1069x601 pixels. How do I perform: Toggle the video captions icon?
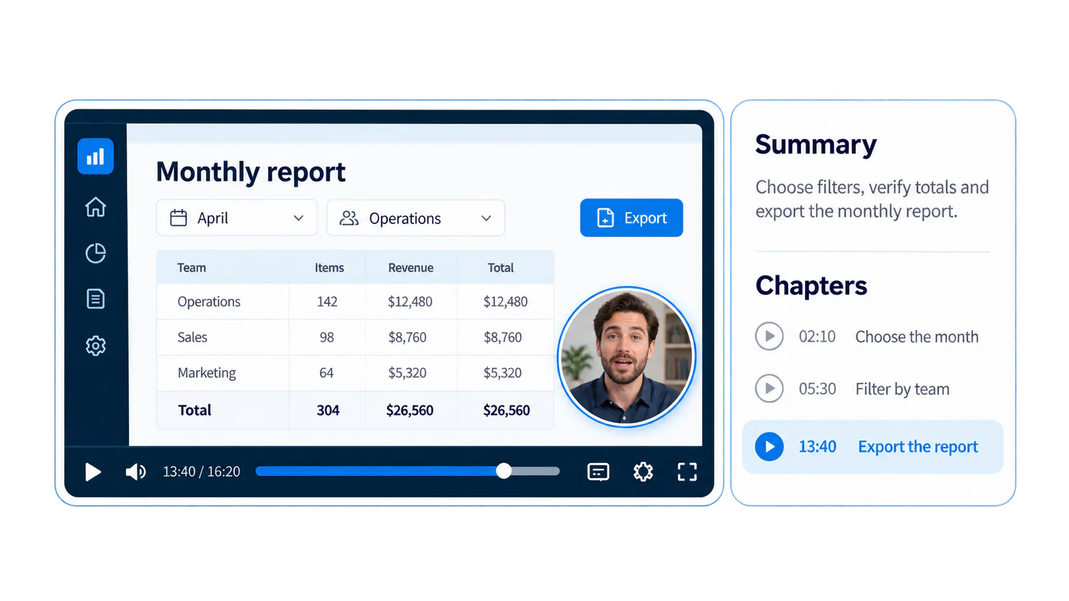pos(598,472)
